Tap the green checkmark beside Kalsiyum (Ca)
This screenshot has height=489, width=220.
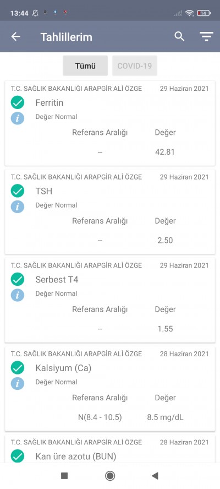coord(18,368)
